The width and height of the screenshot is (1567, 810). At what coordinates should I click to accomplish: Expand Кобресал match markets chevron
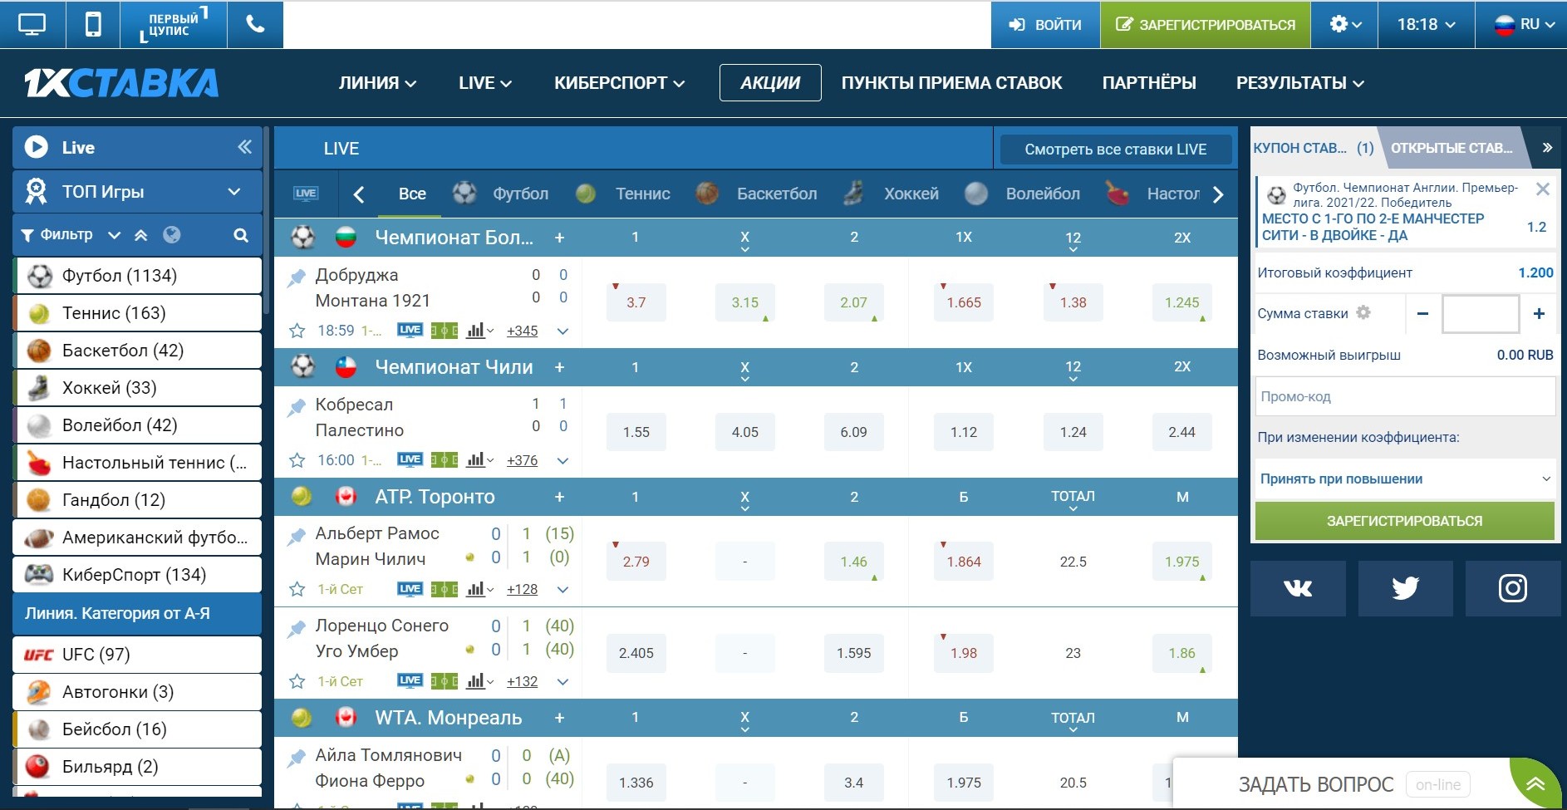(x=562, y=460)
